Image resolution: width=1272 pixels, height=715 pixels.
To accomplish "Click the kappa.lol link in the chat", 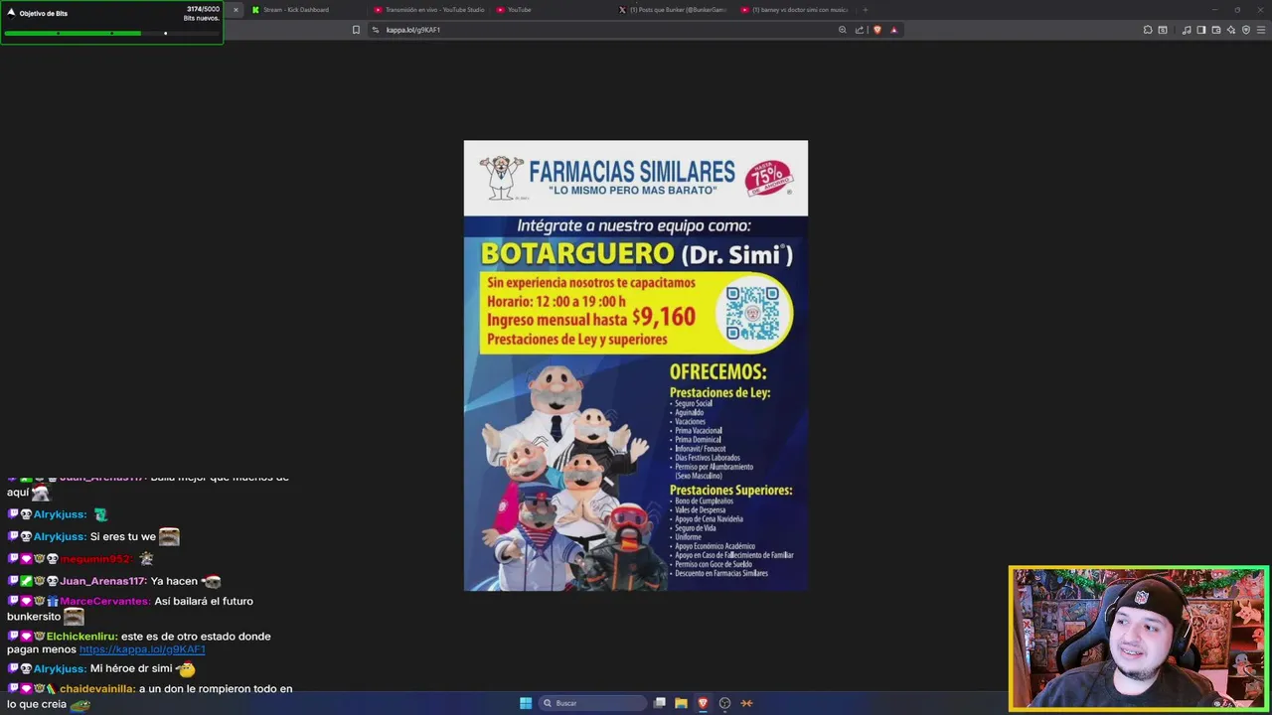I will (x=142, y=649).
